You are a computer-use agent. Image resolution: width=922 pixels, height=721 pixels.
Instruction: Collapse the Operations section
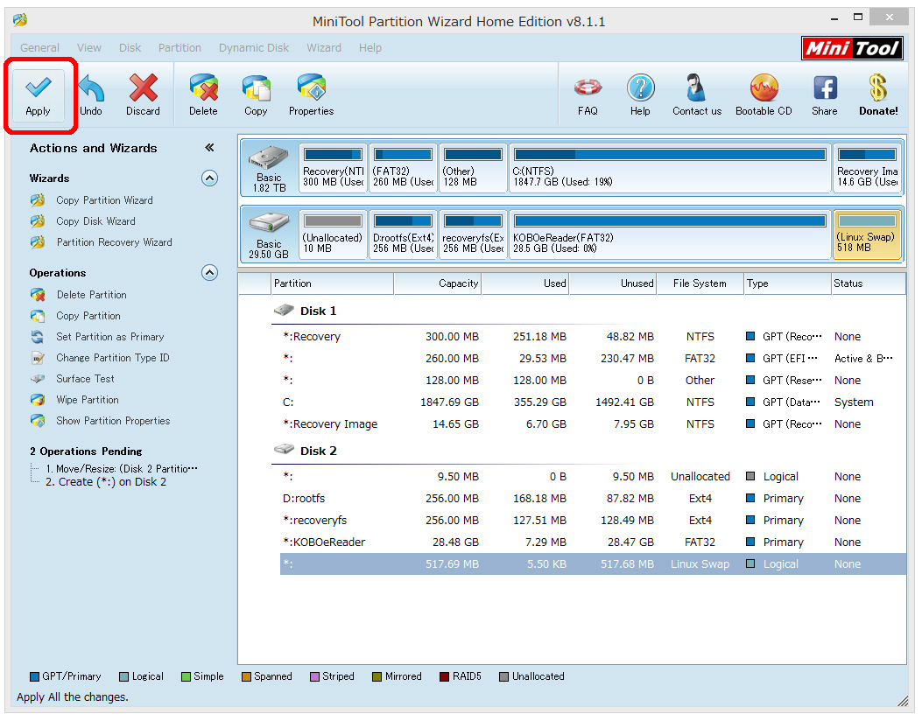(210, 273)
